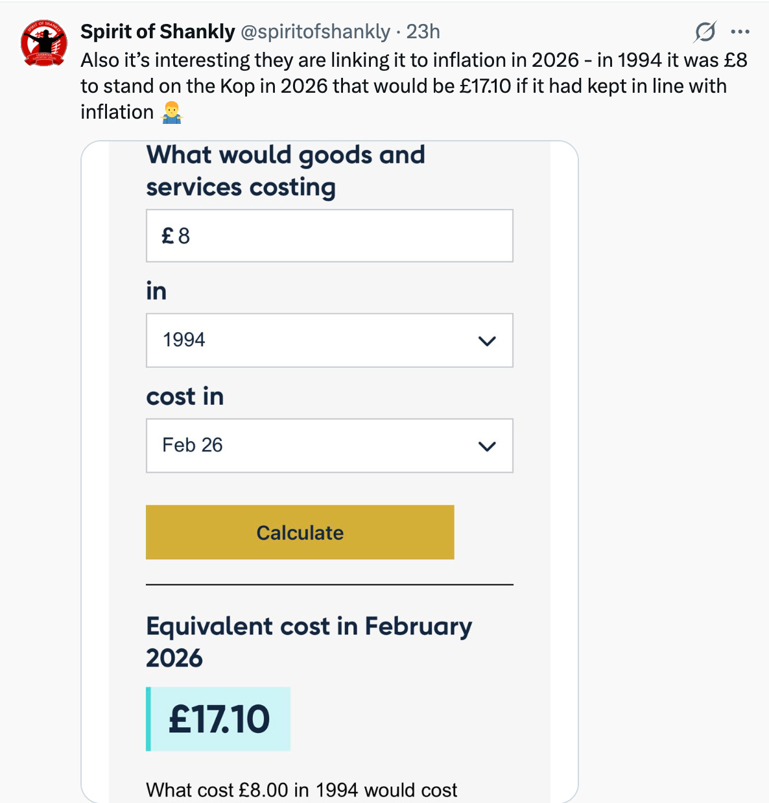Viewport: 769px width, 803px height.
Task: Click the Grok slashed-circle icon
Action: pyautogui.click(x=705, y=31)
